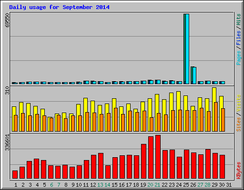Click the red KBytes bar for day 14
This screenshot has width=244, height=190.
(108, 172)
